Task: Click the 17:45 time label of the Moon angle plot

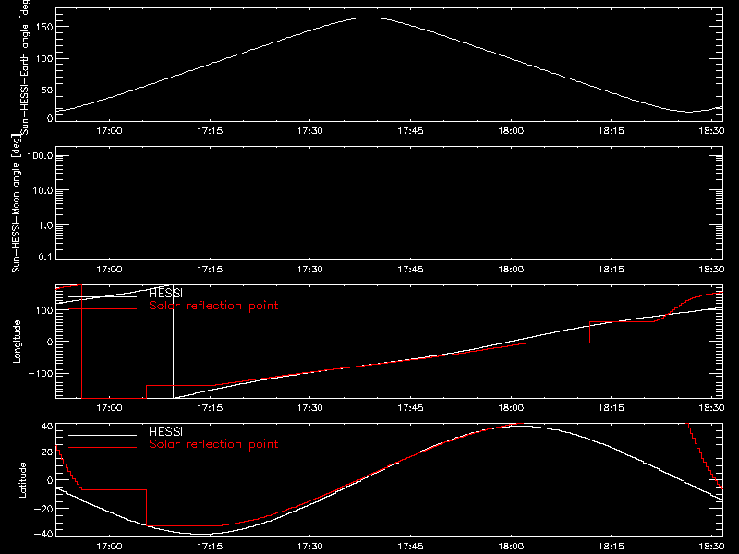Action: tap(410, 270)
